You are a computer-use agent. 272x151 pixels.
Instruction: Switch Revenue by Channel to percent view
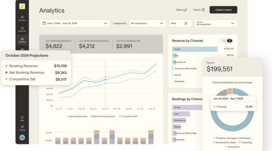tap(224, 41)
